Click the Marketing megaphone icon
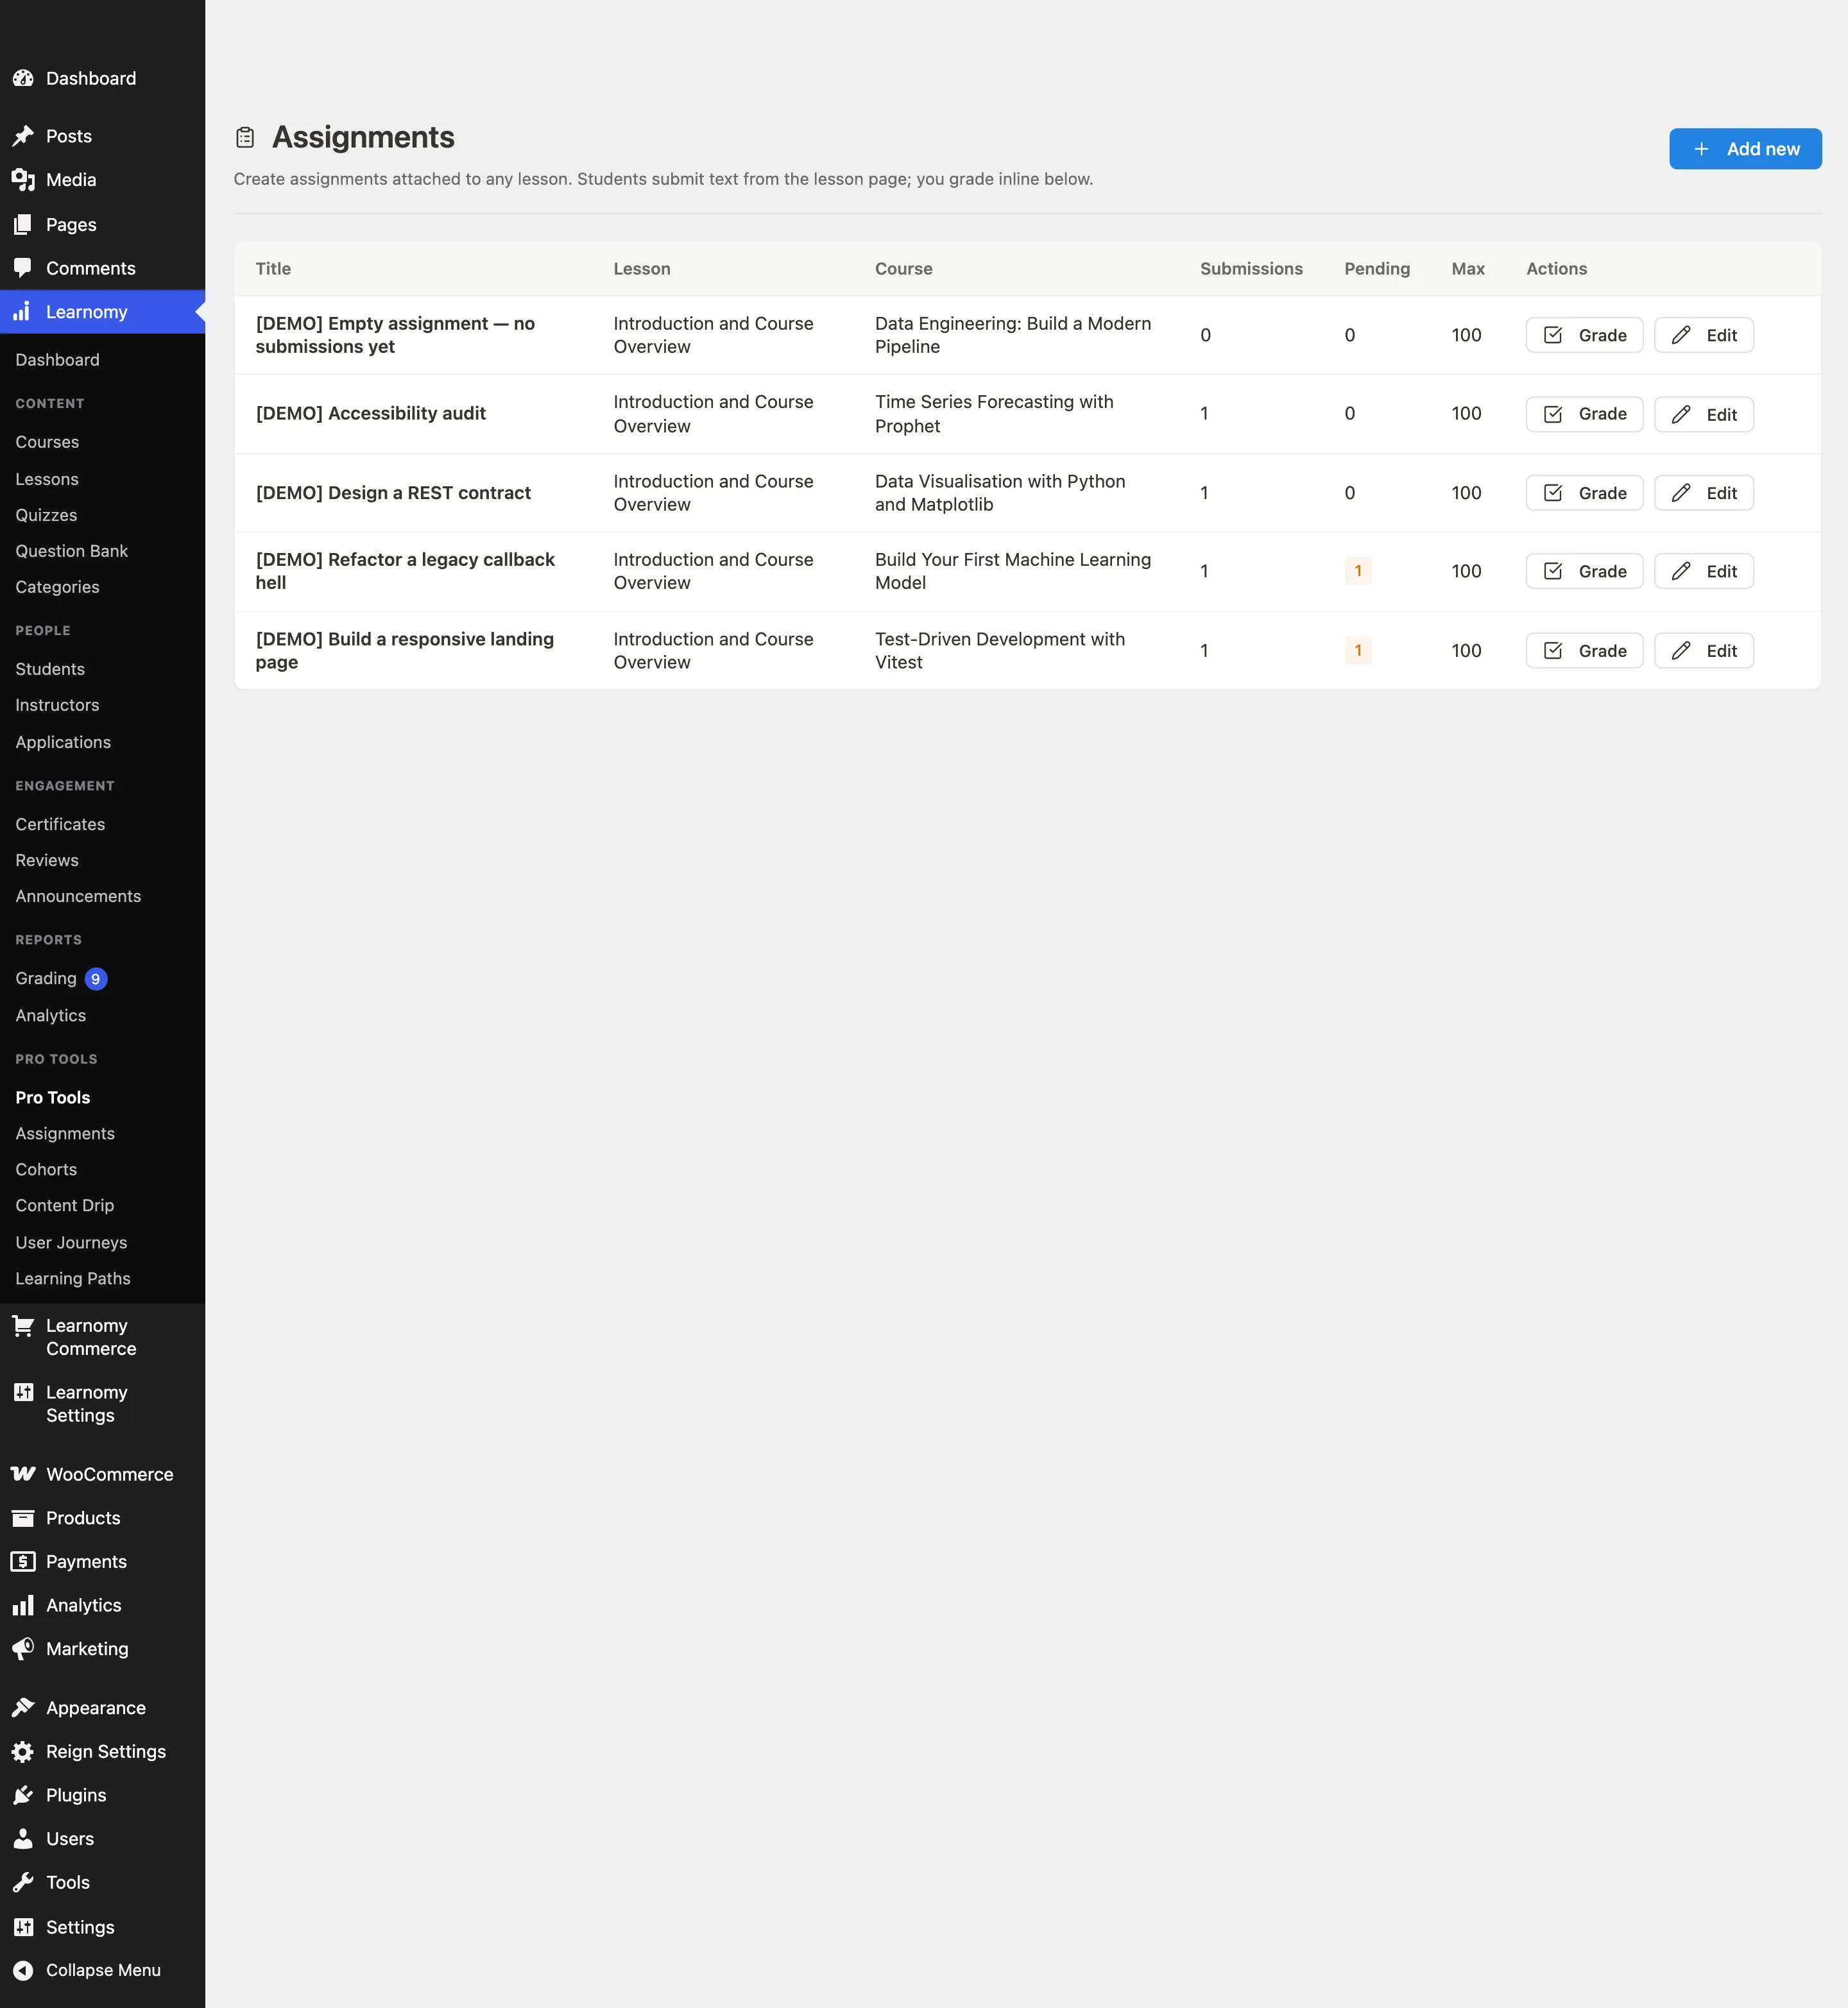Screen dimensions: 1848x2008 [23, 1649]
